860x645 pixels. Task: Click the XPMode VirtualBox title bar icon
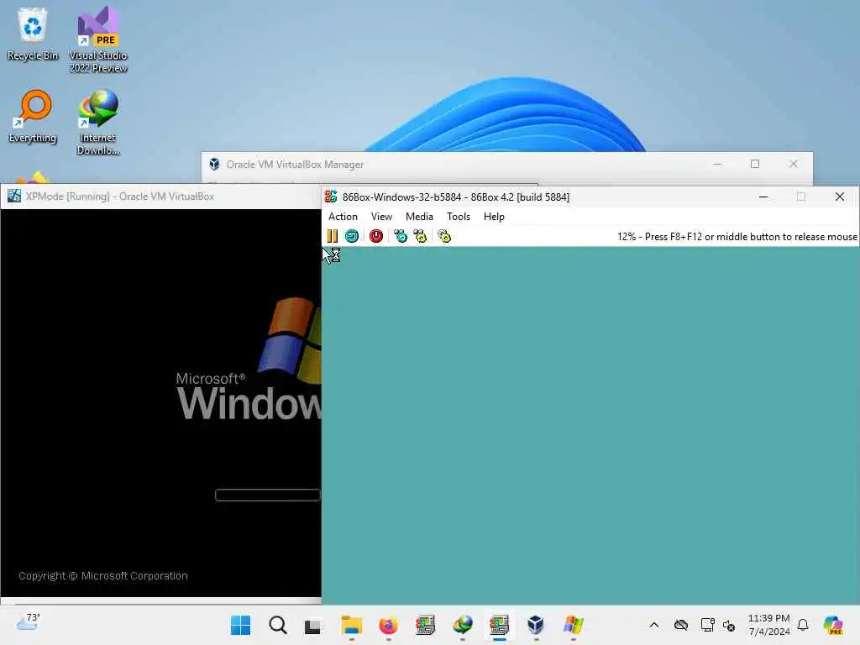click(14, 196)
